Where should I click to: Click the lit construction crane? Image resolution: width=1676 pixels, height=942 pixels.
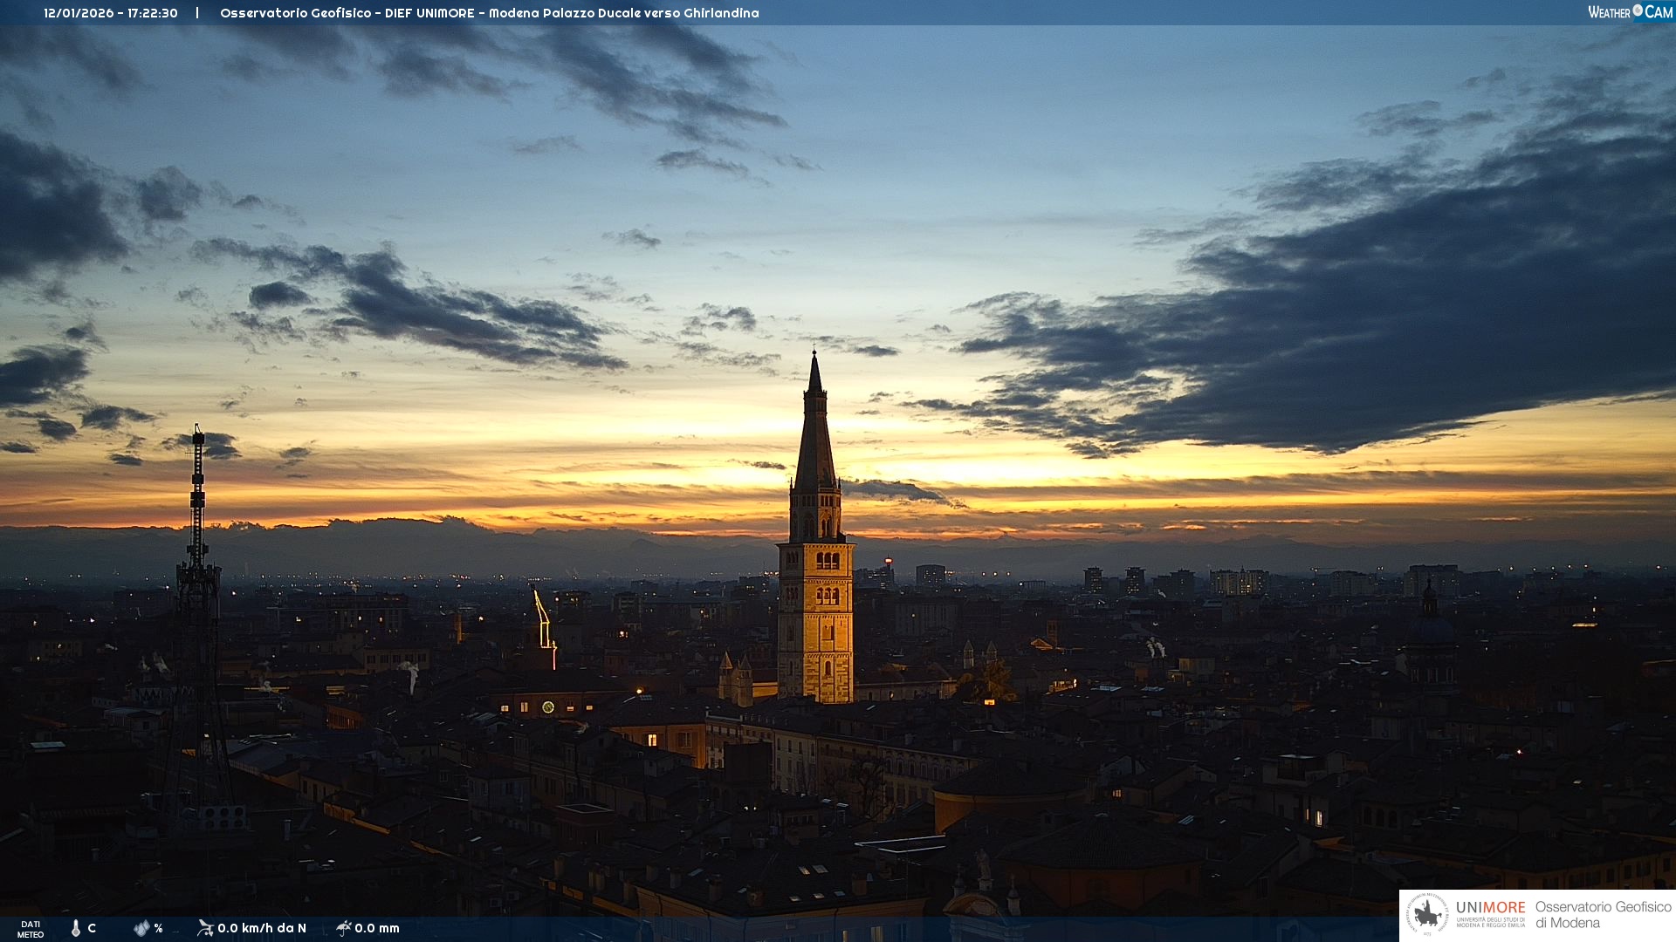click(x=545, y=624)
